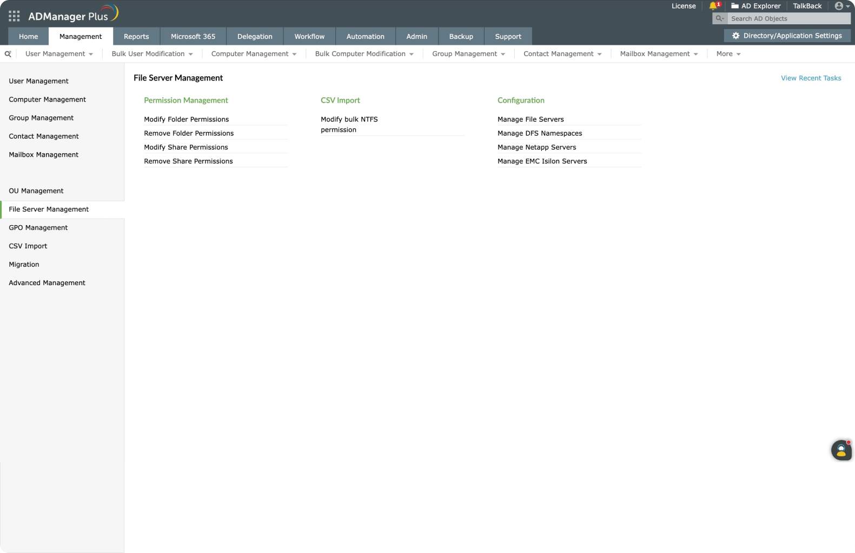Expand the Bulk User Modification dropdown
Viewport: 855px width, 553px height.
(152, 54)
